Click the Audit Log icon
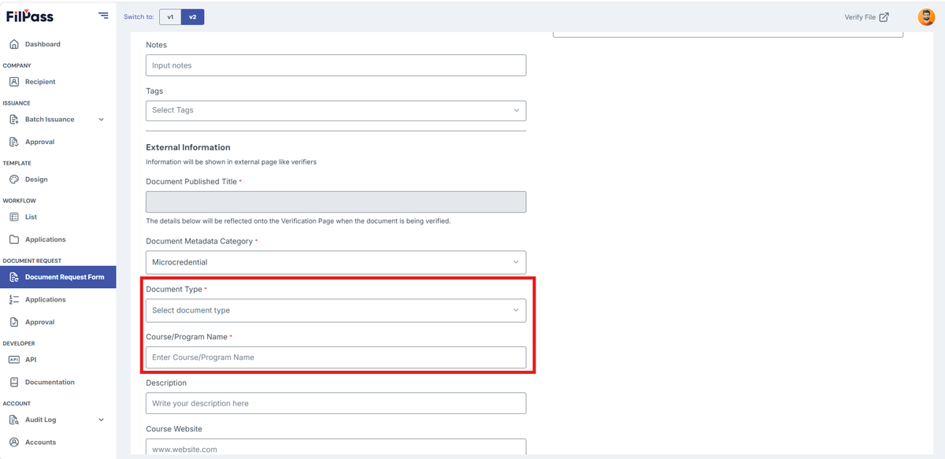The height and width of the screenshot is (459, 945). 13,420
